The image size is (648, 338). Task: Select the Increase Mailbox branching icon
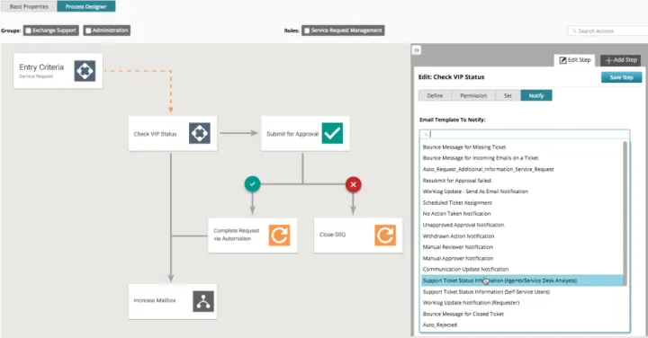coord(203,301)
